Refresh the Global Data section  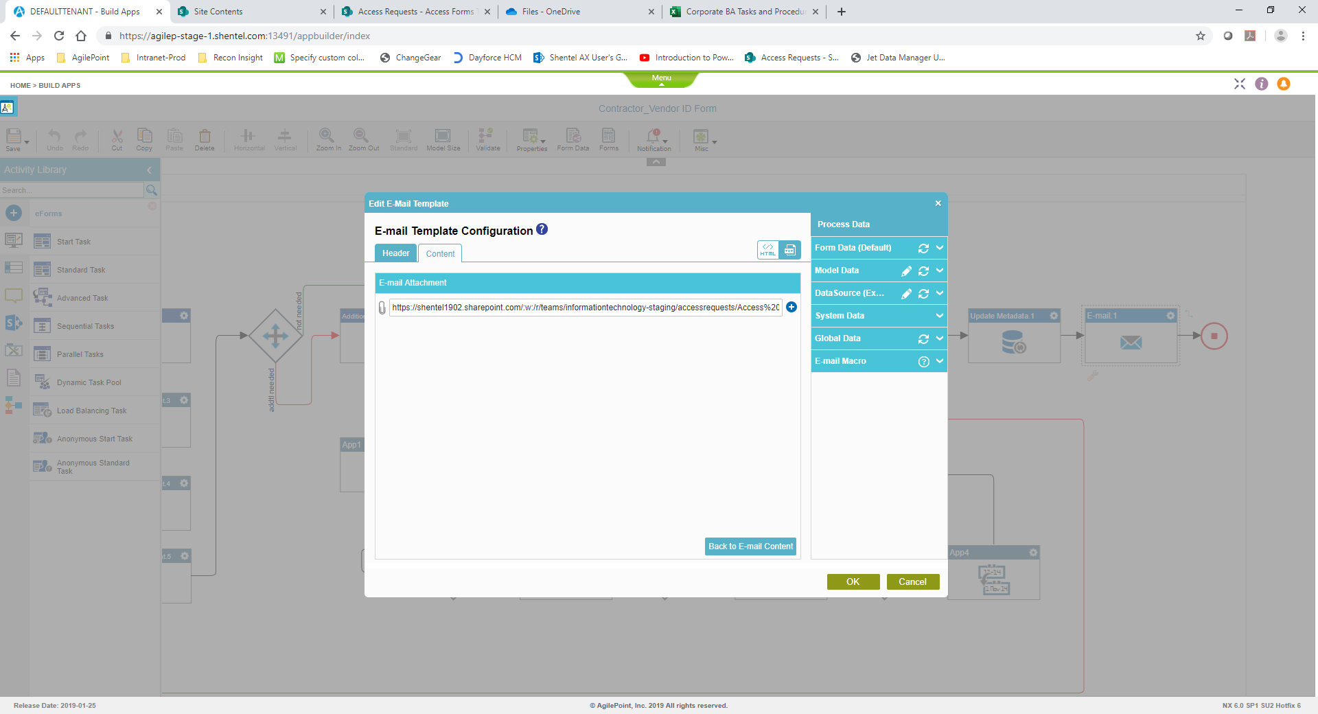pyautogui.click(x=923, y=339)
